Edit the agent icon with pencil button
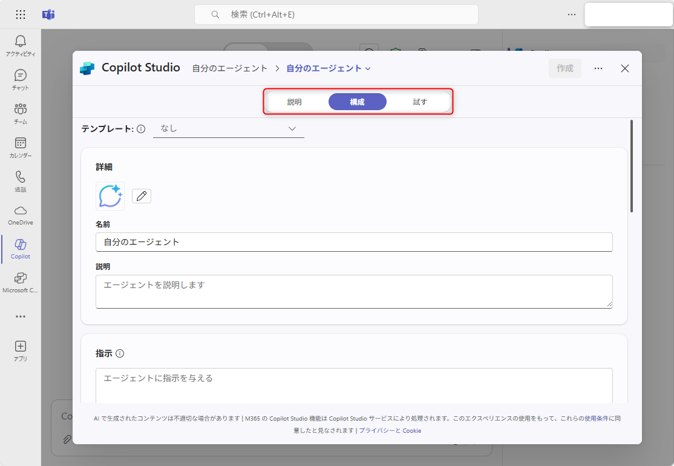Screen dimensions: 674x466 point(142,196)
